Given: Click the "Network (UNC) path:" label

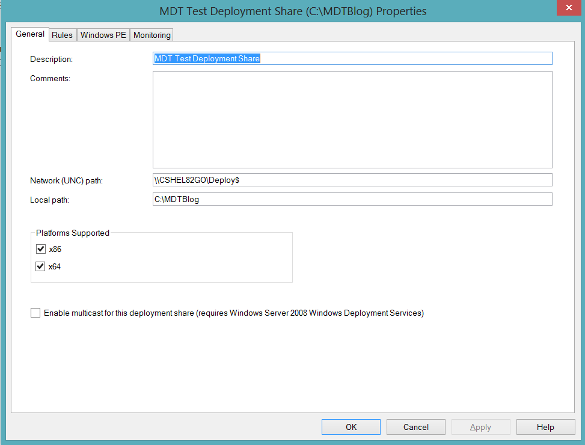Looking at the screenshot, I should coord(66,180).
